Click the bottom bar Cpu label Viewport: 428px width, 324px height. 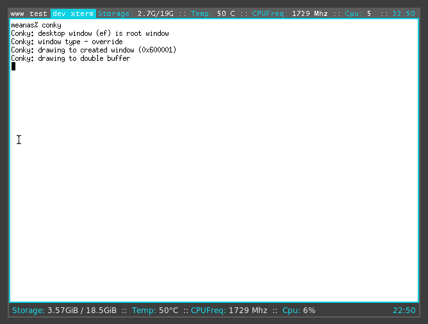[292, 311]
